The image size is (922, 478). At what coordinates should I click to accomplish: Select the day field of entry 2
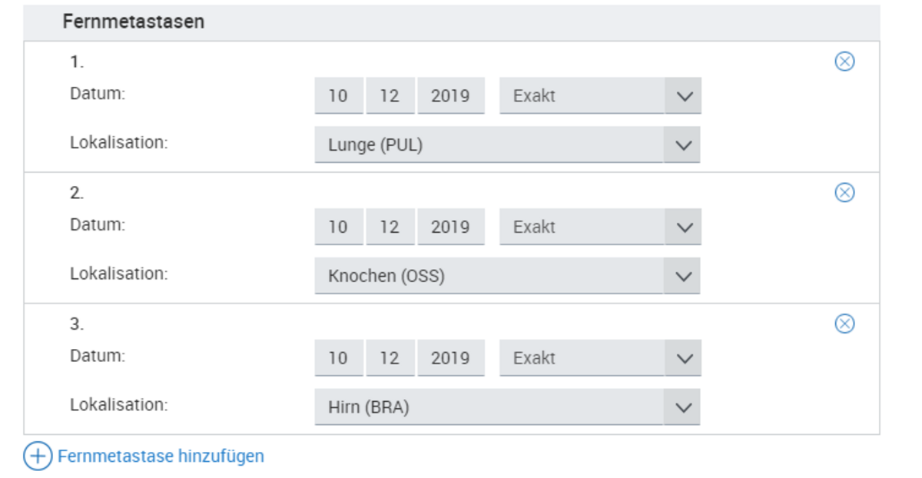coord(339,227)
